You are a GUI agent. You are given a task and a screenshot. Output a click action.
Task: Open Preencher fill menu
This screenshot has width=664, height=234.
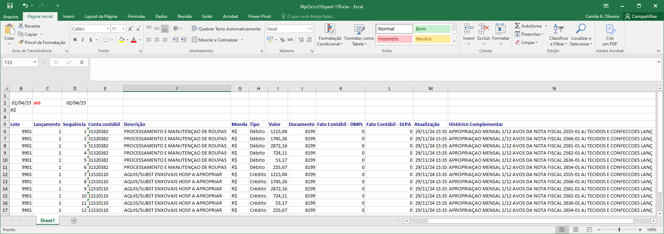click(x=529, y=34)
